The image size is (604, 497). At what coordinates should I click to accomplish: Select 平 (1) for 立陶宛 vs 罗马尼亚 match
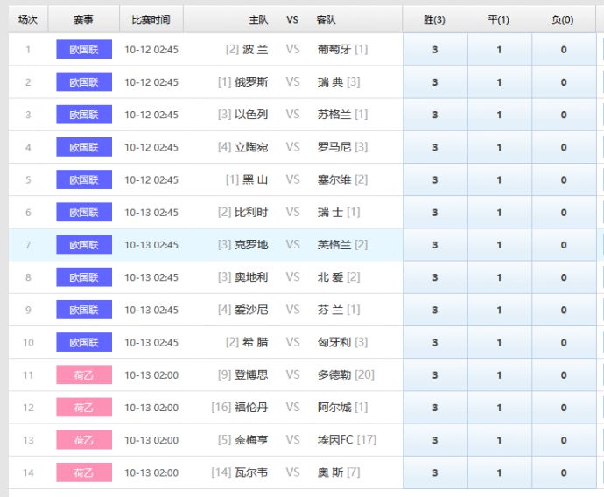(500, 147)
